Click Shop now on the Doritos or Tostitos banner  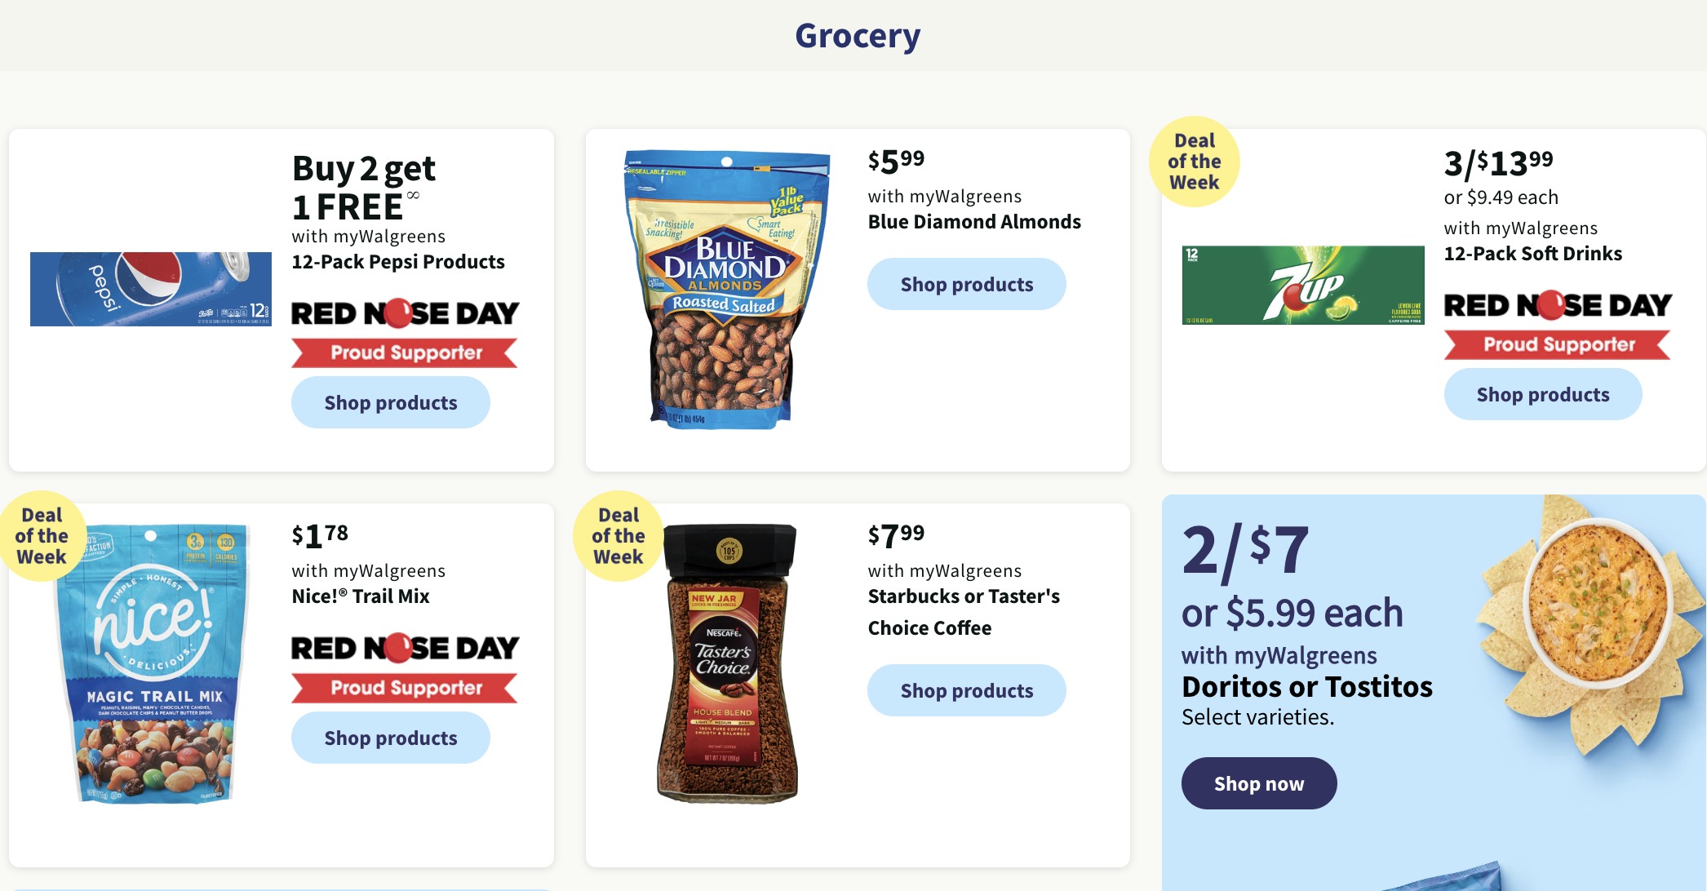tap(1259, 783)
